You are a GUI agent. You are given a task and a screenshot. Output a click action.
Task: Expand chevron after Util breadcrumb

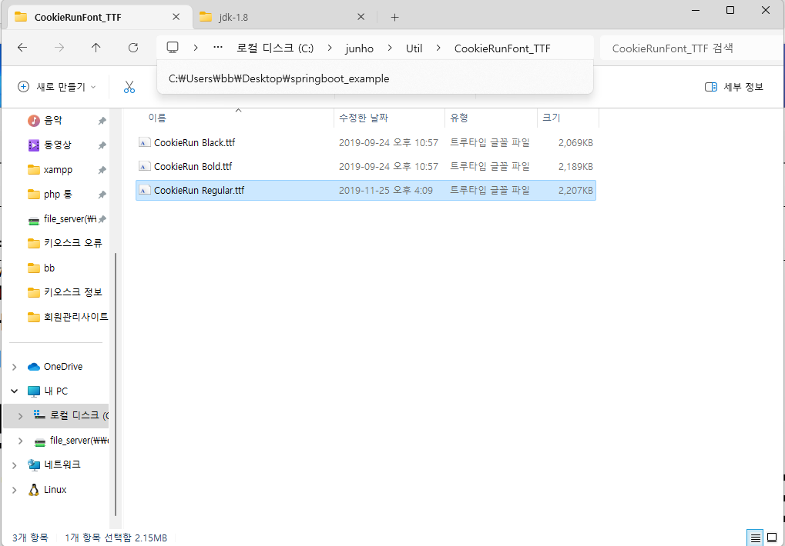[438, 48]
